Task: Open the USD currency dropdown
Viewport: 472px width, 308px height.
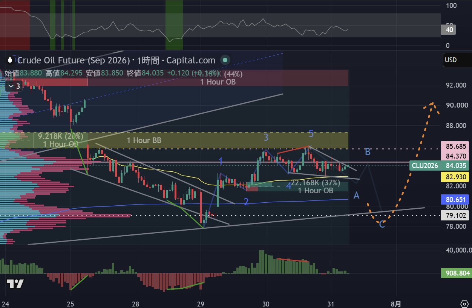Action: coord(457,60)
